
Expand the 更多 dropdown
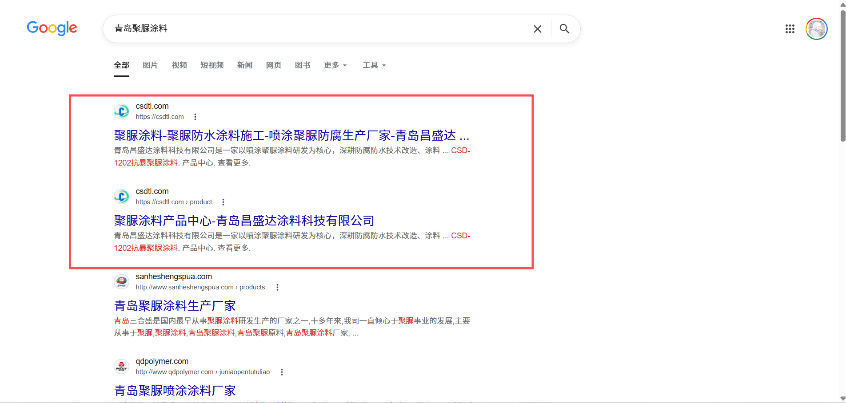click(335, 65)
